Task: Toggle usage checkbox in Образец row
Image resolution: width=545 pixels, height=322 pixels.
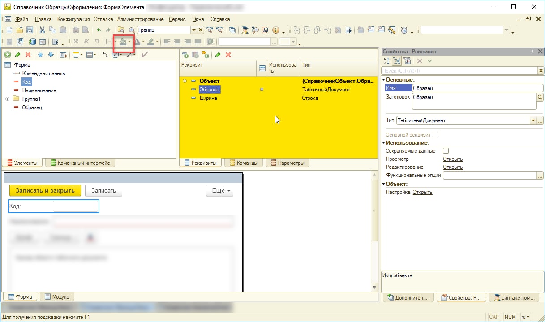Action: 262,90
